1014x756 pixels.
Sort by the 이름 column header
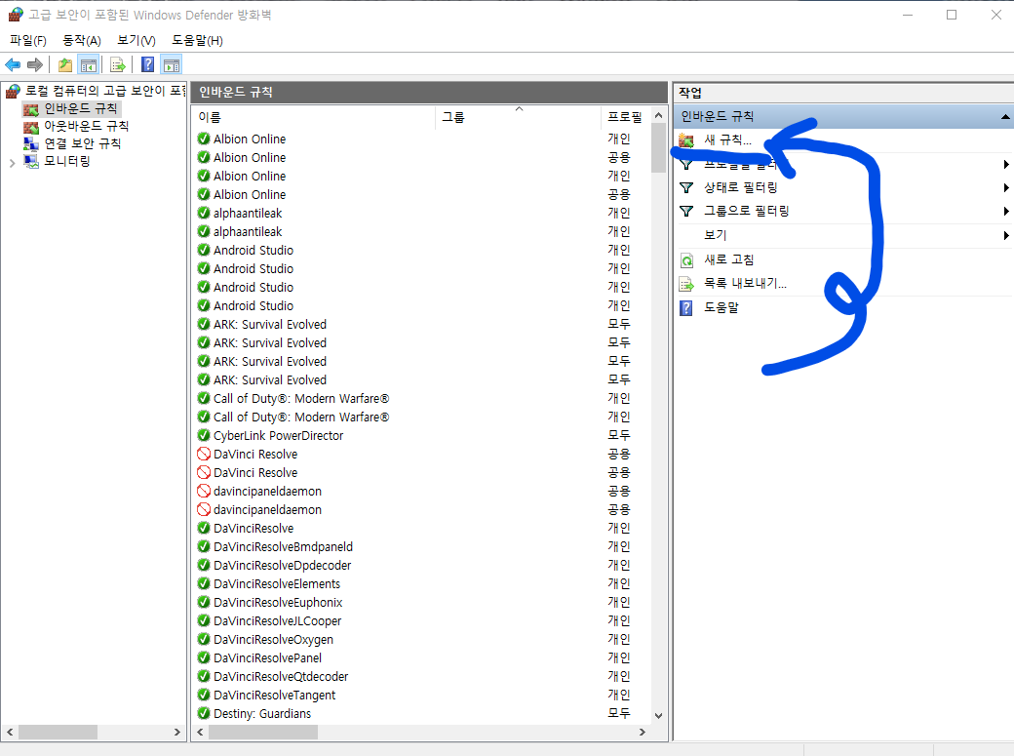[x=314, y=117]
